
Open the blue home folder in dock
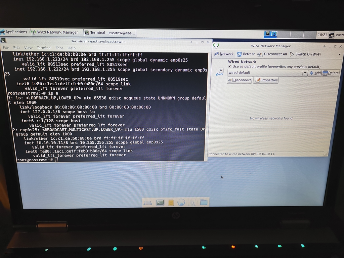204,202
